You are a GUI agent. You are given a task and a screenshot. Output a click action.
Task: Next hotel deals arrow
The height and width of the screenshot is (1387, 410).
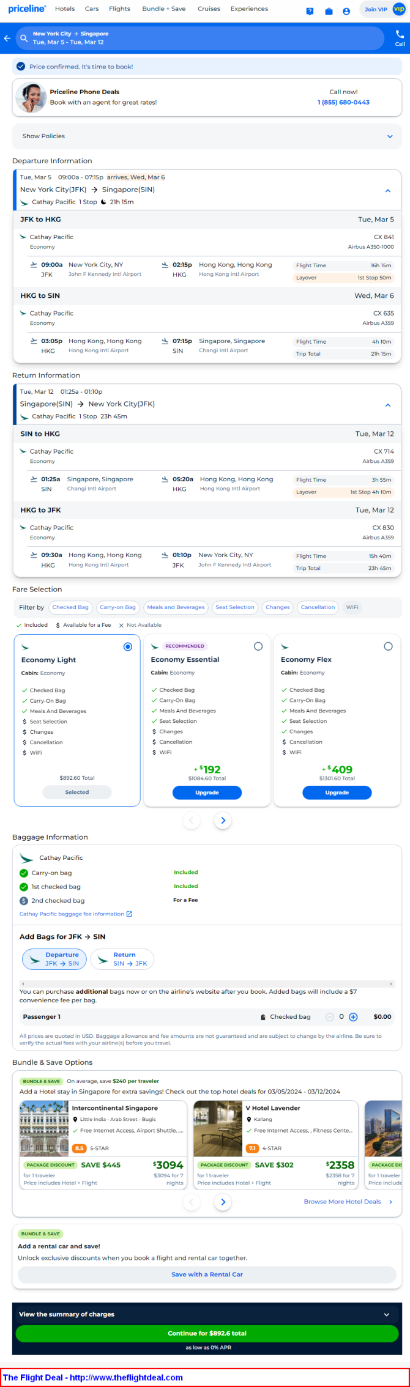[223, 1202]
